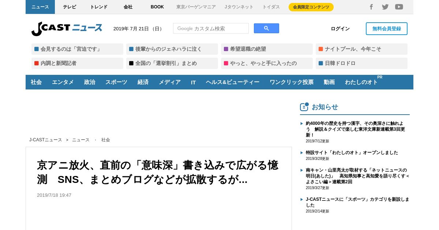Click the blue magnifier search button
The height and width of the screenshot is (230, 439).
[266, 28]
